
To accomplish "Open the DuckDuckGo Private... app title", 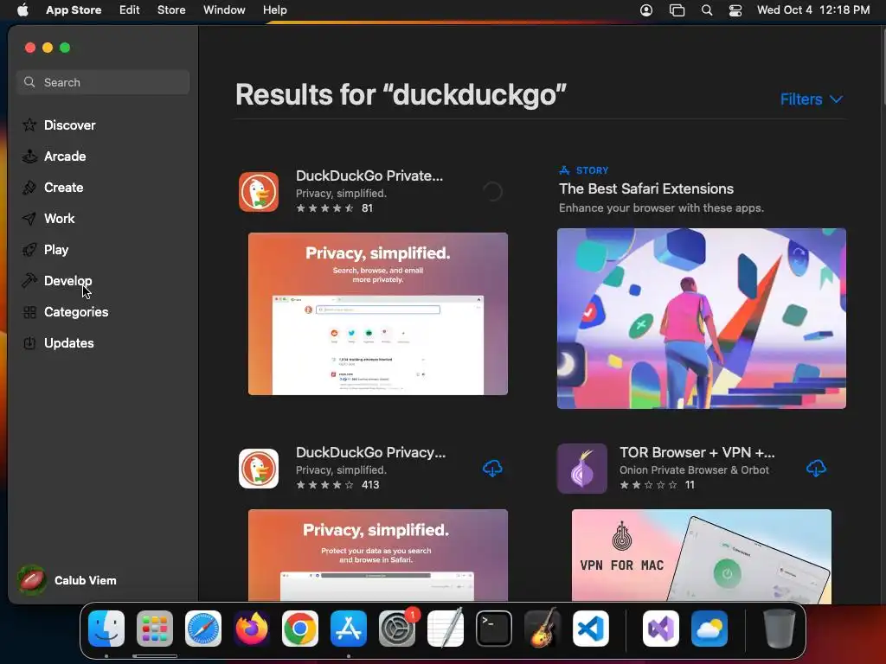I will (x=369, y=176).
